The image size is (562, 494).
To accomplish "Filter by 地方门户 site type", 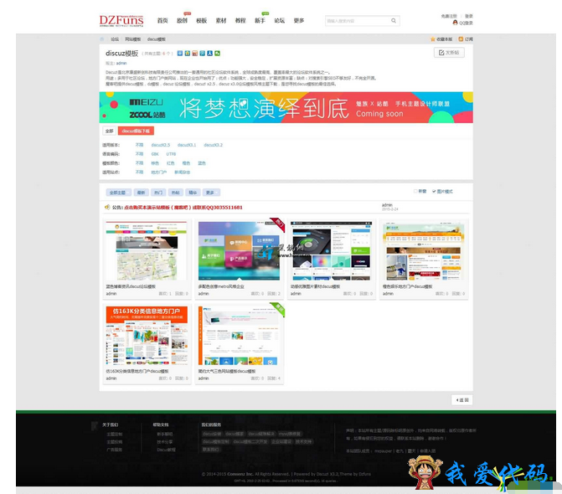I will tap(159, 172).
